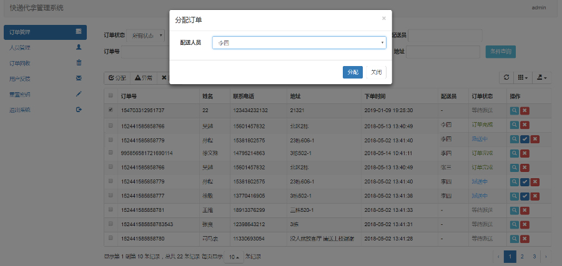
Task: Open the column visibility grid dropdown
Action: click(x=523, y=78)
